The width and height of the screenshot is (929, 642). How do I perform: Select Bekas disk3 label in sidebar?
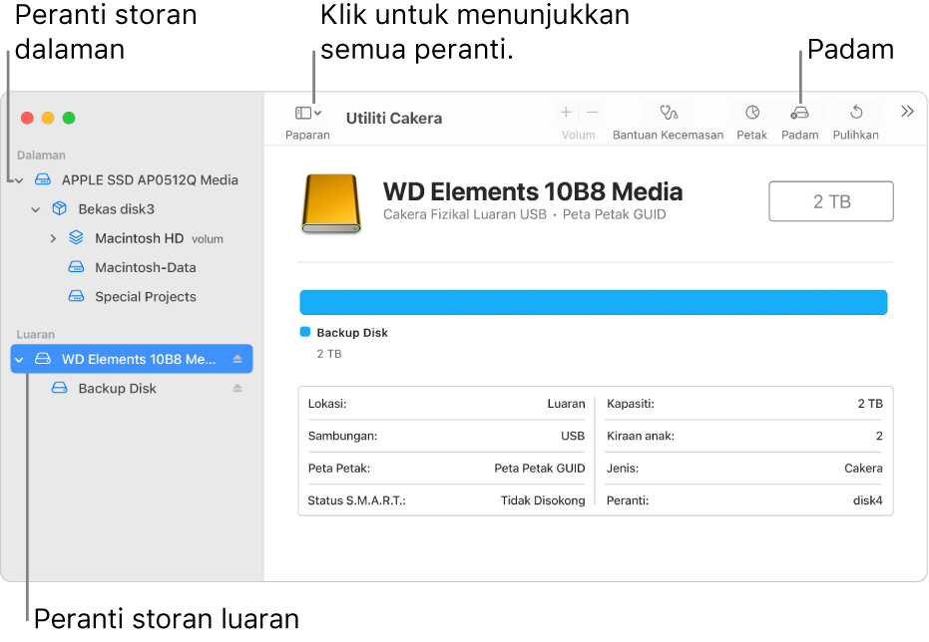pyautogui.click(x=116, y=209)
